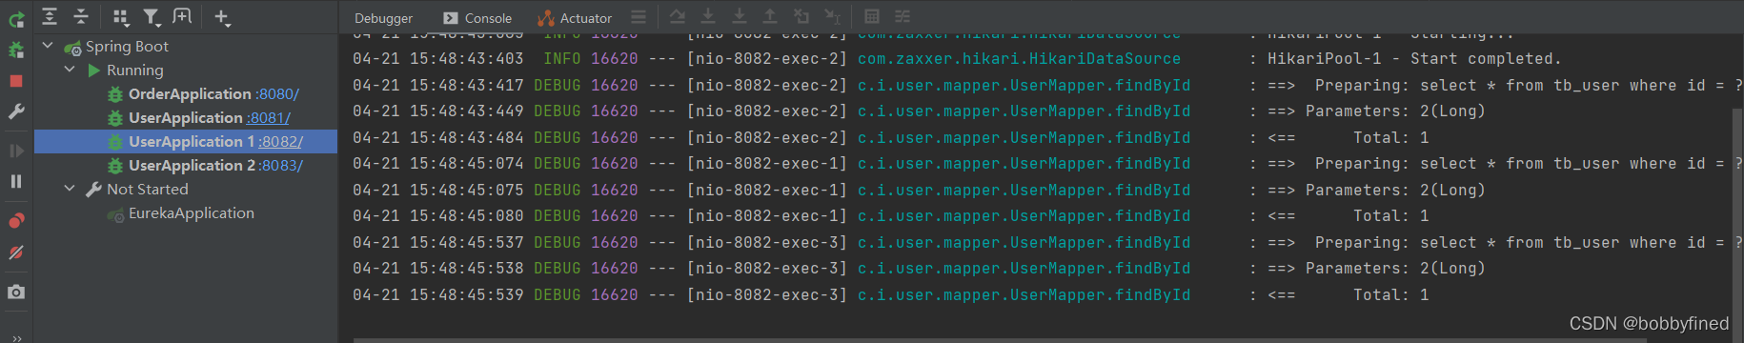Switch to the Debugger tab
Image resolution: width=1744 pixels, height=343 pixels.
(x=383, y=18)
